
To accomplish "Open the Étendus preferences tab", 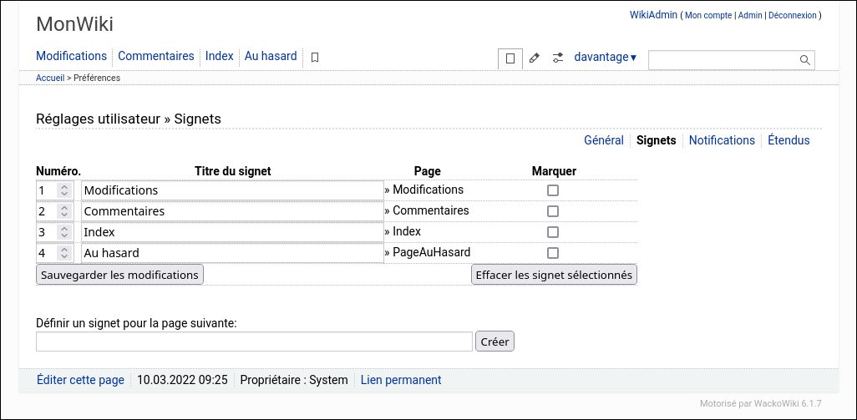I will 789,140.
